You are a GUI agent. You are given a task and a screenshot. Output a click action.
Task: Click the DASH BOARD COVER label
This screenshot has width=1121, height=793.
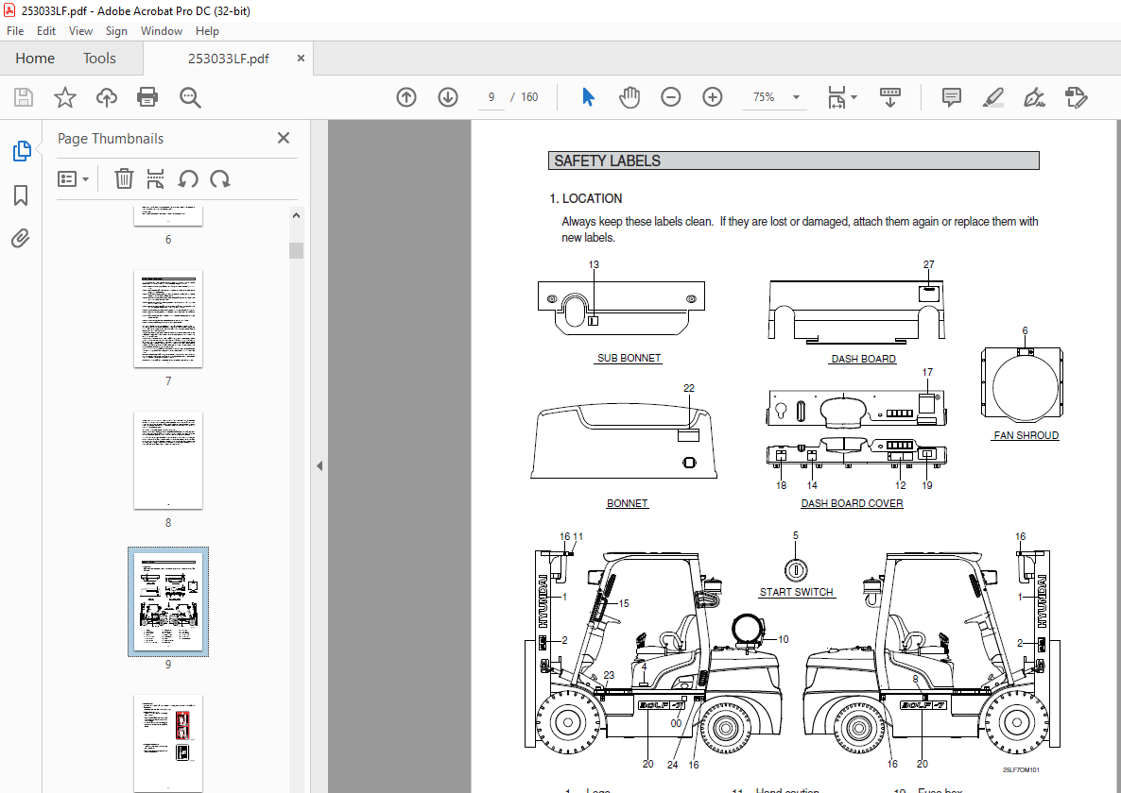852,503
